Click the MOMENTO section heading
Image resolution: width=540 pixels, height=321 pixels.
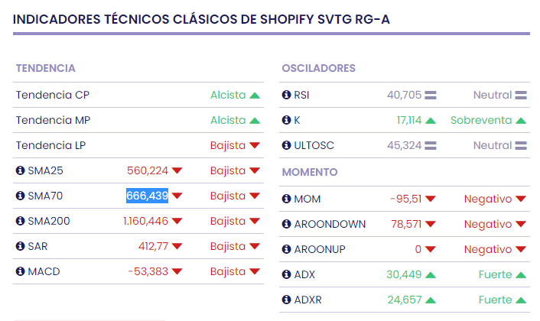coord(310,172)
